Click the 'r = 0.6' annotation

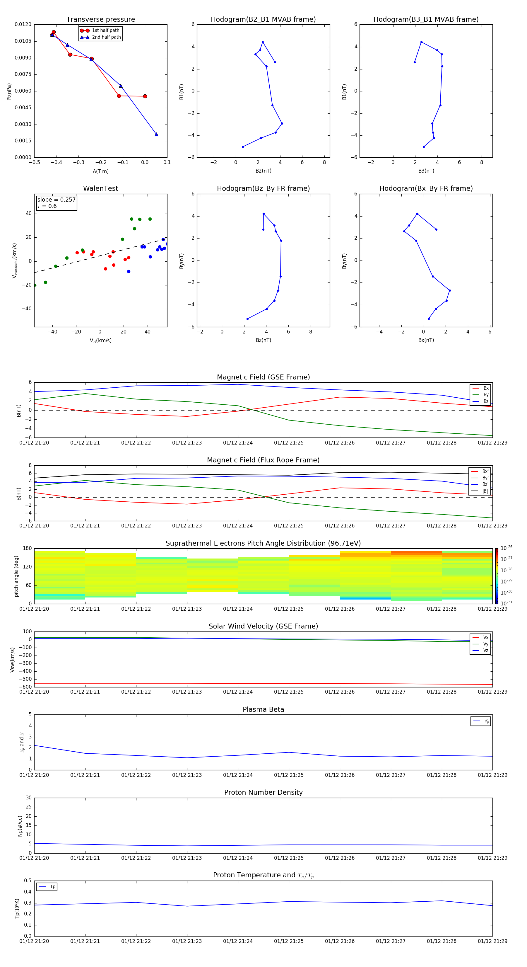(47, 206)
